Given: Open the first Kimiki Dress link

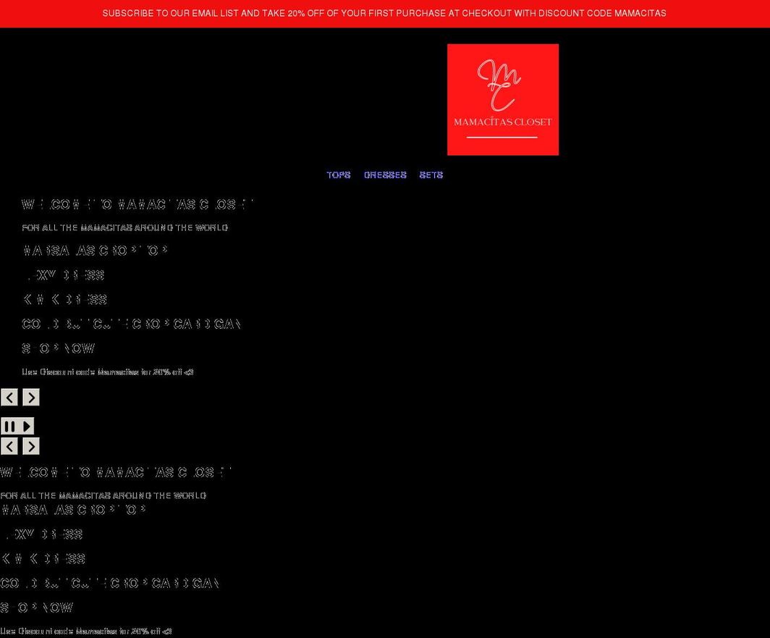Looking at the screenshot, I should point(65,300).
